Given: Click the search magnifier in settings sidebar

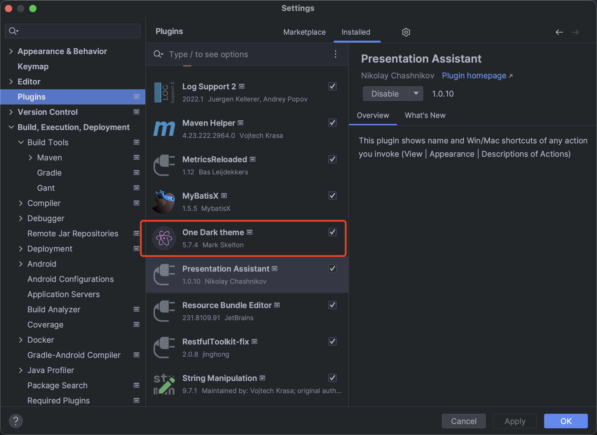Looking at the screenshot, I should 13,31.
